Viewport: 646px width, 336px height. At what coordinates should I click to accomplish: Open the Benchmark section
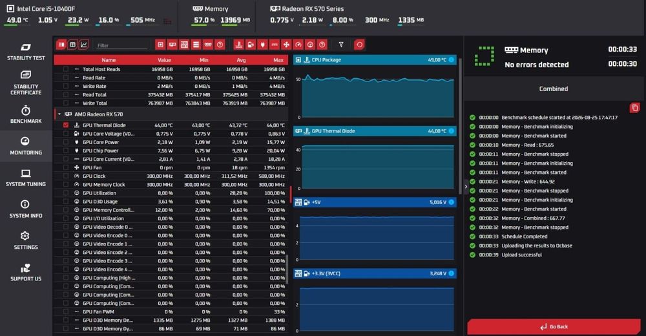pyautogui.click(x=26, y=114)
